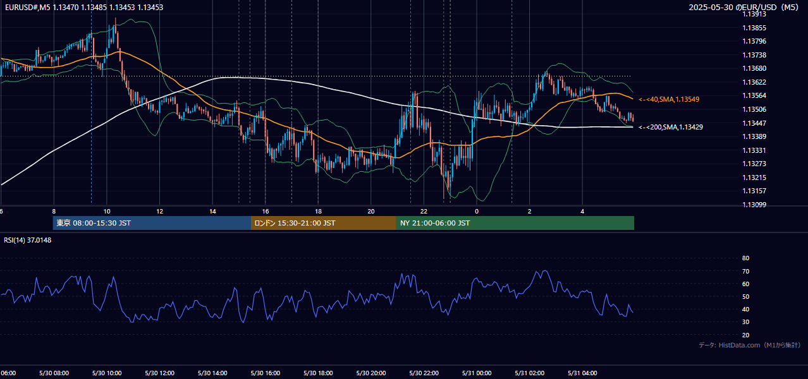Viewport: 808px width, 379px height.
Task: Click the 5/31 04:00 time label
Action: point(582,373)
